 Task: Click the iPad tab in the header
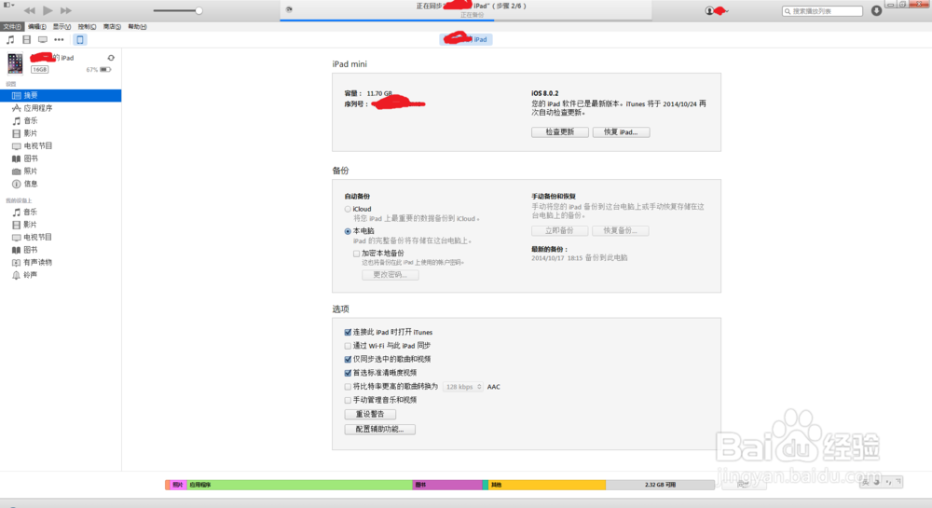[x=466, y=39]
